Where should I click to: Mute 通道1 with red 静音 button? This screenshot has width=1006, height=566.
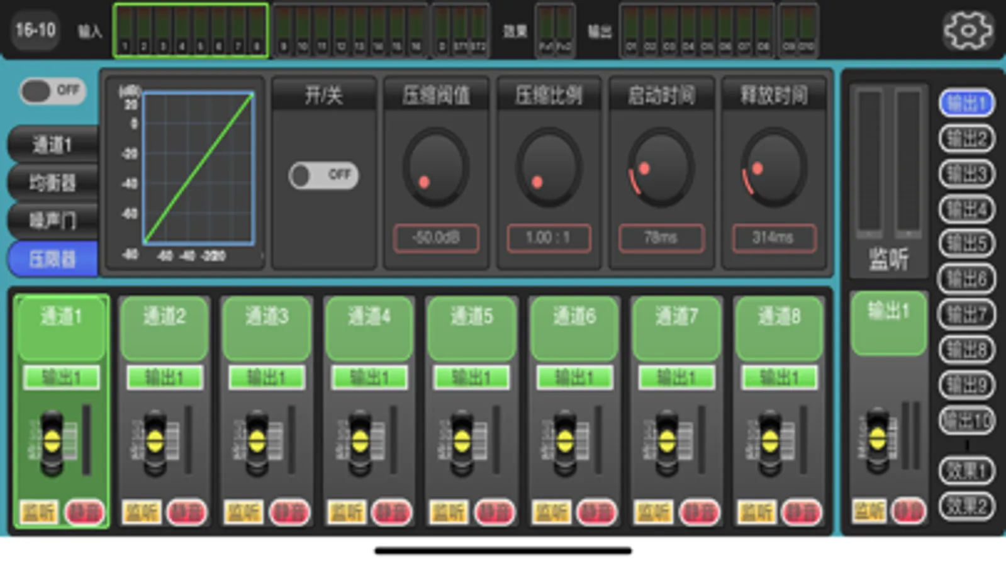coord(84,513)
